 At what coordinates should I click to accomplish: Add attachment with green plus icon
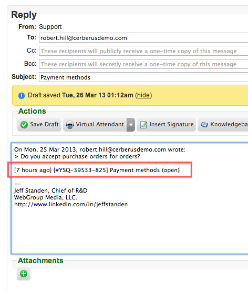coord(24,274)
